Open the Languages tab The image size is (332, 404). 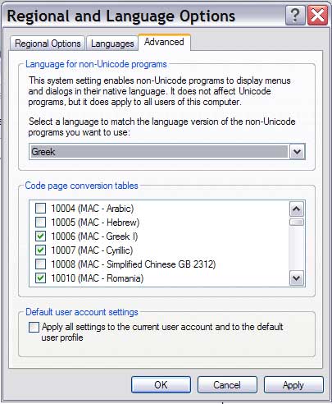click(x=112, y=44)
